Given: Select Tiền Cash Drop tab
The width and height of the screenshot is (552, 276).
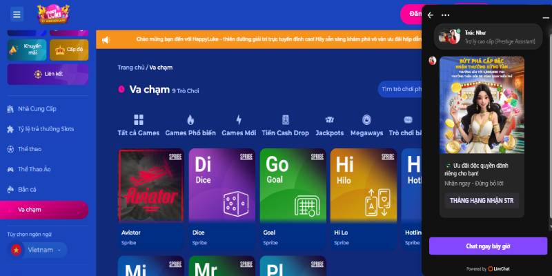Looking at the screenshot, I should (x=285, y=133).
